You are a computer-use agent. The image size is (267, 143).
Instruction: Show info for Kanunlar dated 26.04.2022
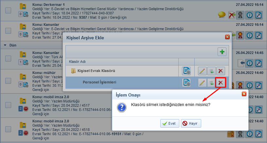coord(249,63)
